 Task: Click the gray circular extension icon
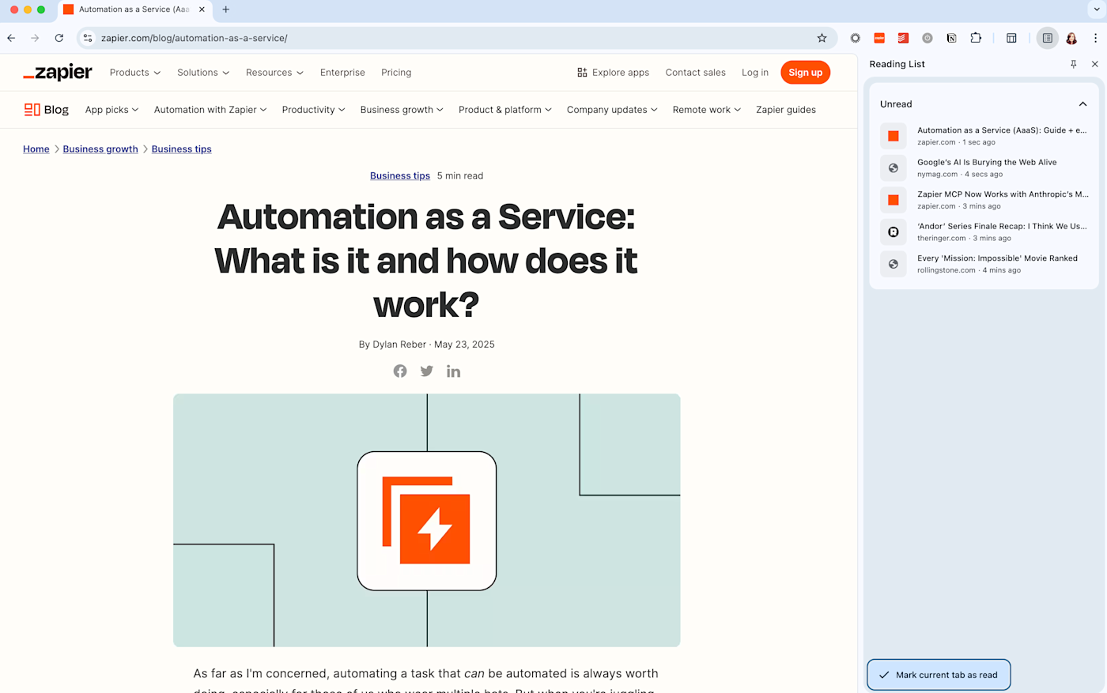928,38
